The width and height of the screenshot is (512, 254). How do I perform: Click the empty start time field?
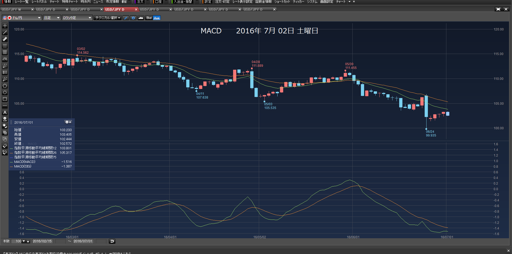point(60,241)
